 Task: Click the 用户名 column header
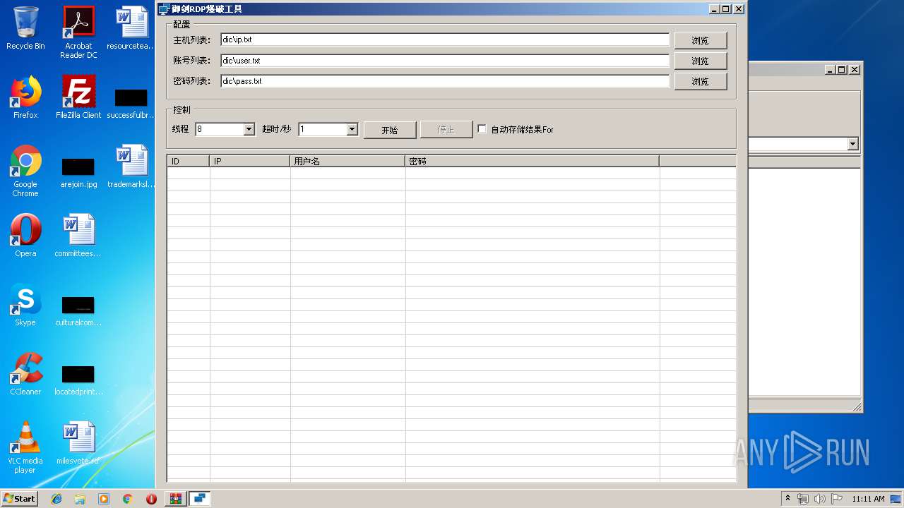[348, 161]
